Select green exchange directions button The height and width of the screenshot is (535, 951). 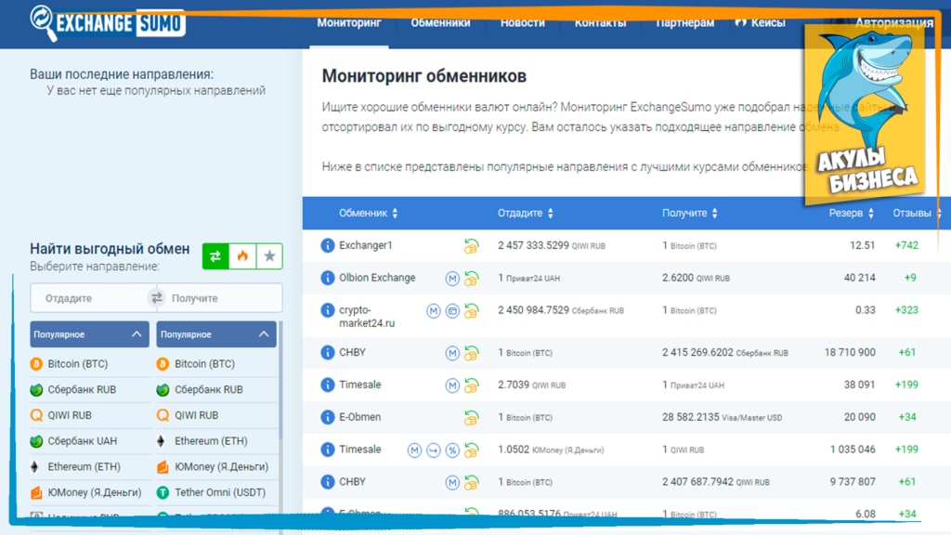(215, 256)
